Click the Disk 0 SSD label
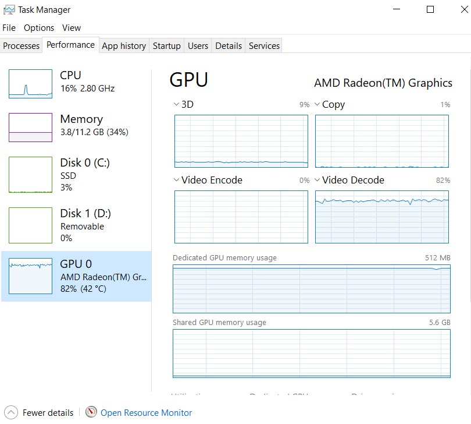471x424 pixels. [68, 175]
